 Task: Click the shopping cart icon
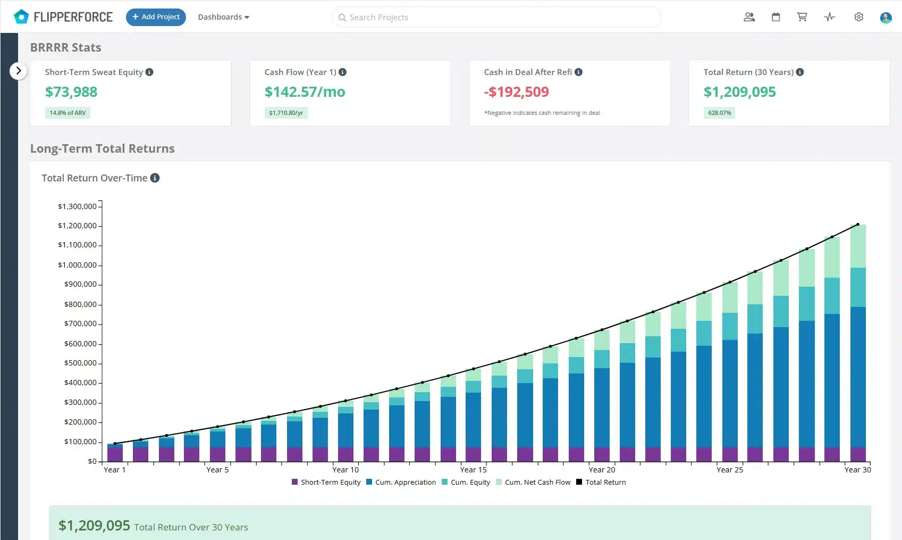802,17
